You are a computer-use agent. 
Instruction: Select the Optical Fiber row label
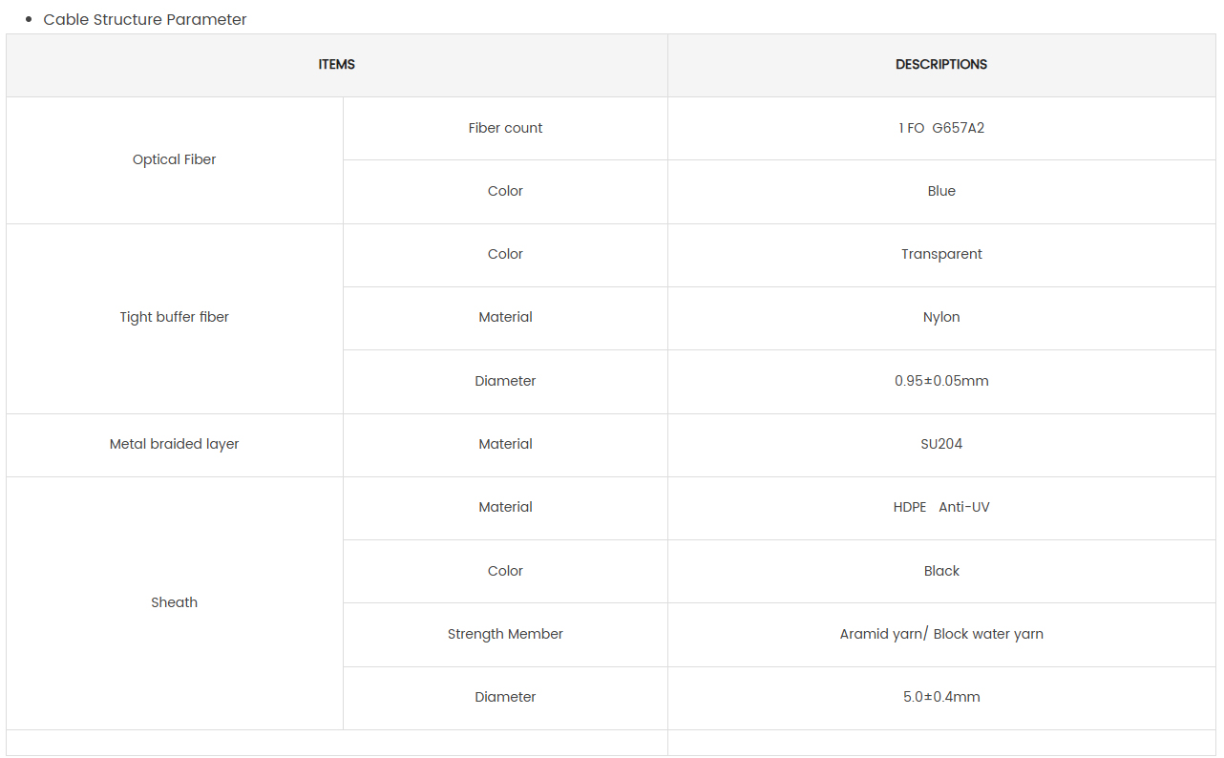click(175, 159)
